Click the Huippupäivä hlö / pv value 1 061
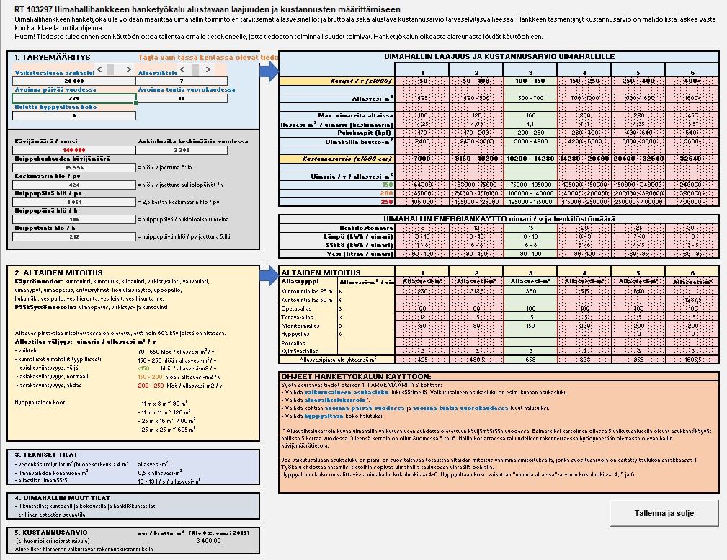 74,203
